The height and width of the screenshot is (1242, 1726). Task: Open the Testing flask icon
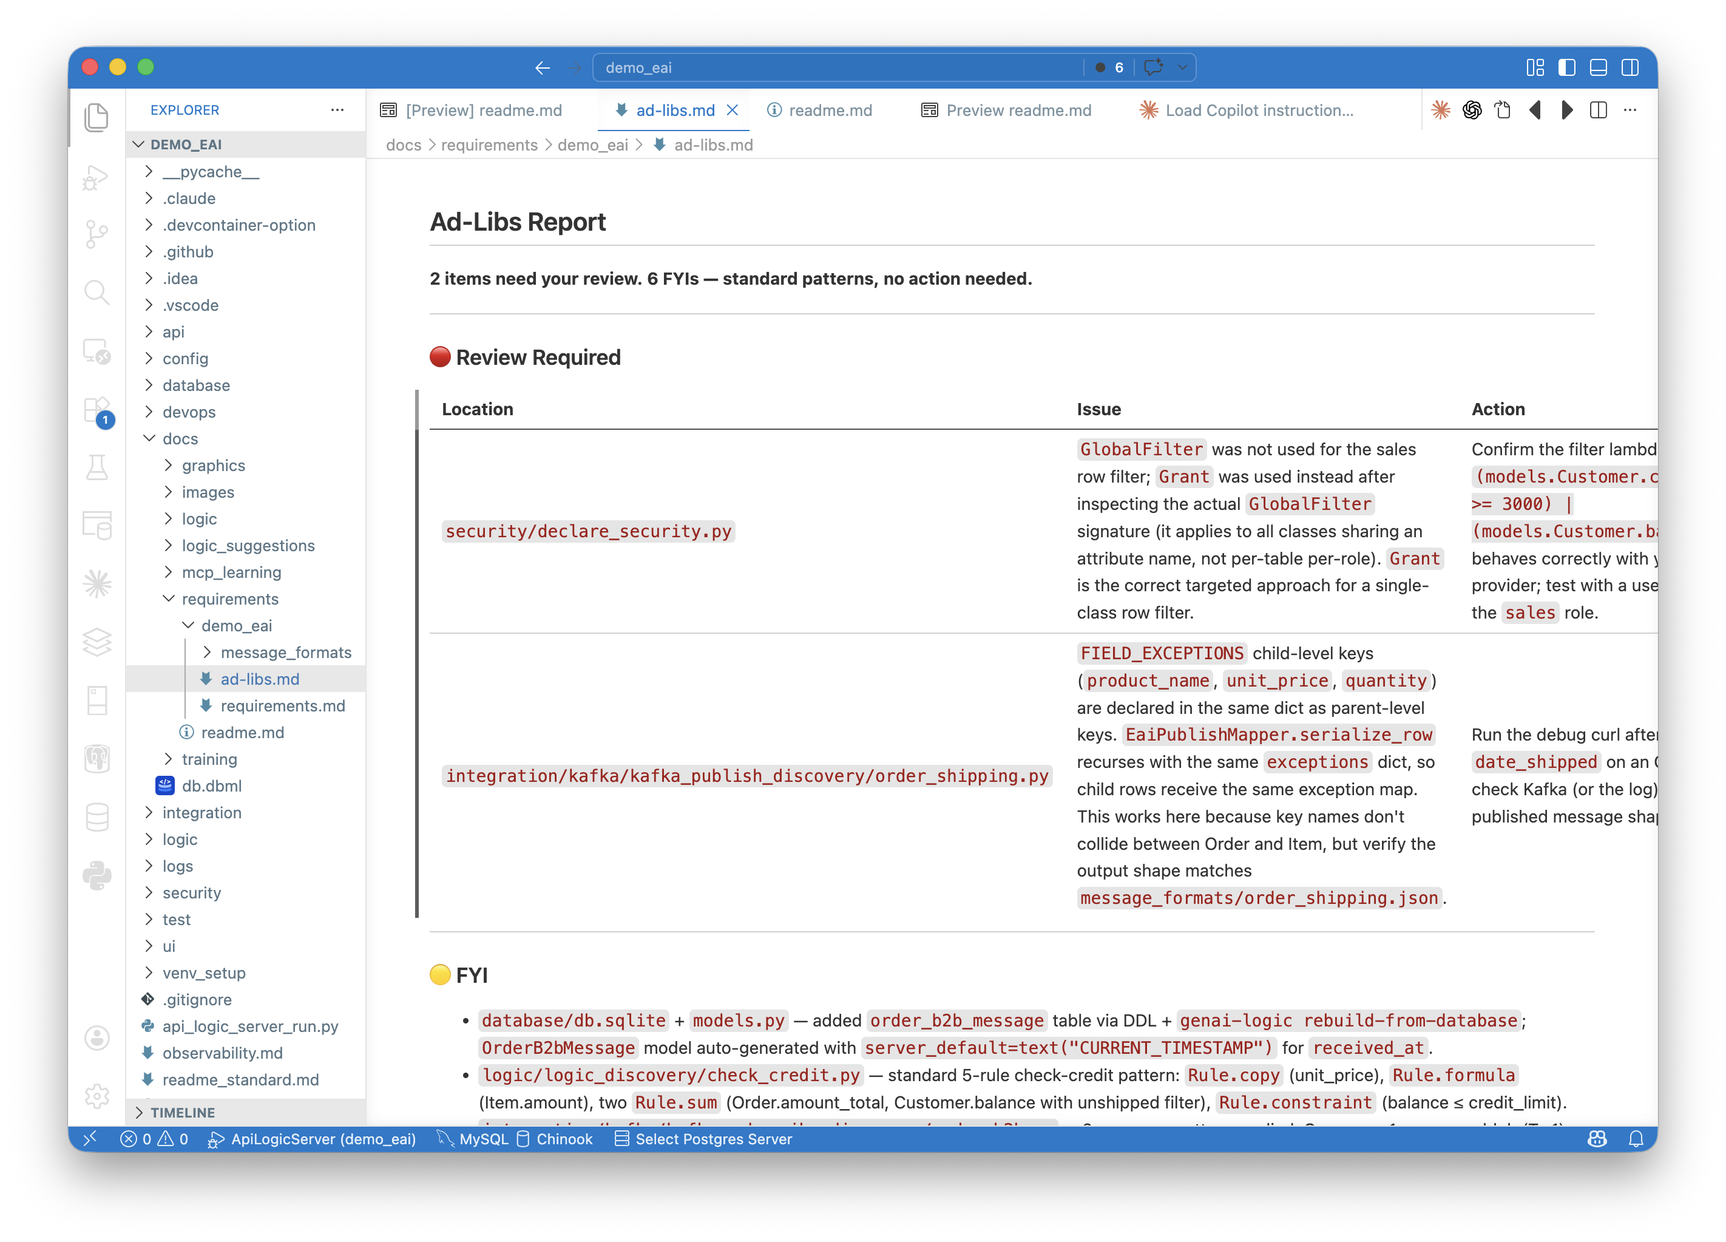[96, 468]
